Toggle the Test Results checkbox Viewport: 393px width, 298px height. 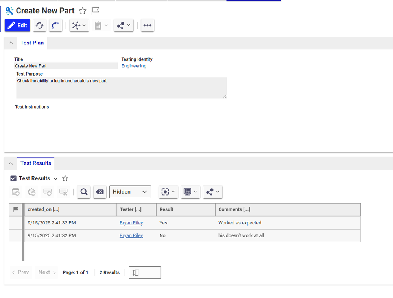(x=13, y=178)
